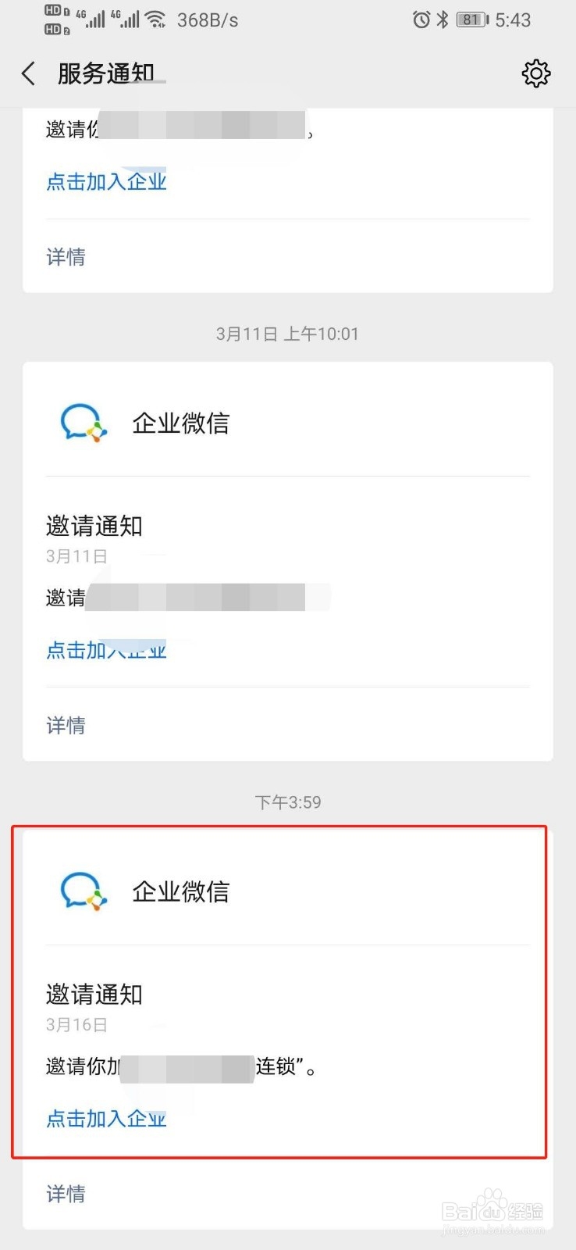The height and width of the screenshot is (1250, 576).
Task: Tap the battery indicator showing 81
Action: tap(472, 20)
